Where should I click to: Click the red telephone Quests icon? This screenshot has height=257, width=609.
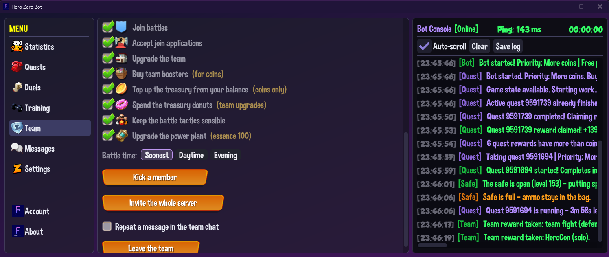17,67
